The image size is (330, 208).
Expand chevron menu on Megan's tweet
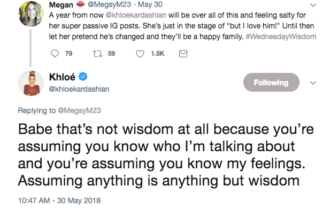point(313,5)
